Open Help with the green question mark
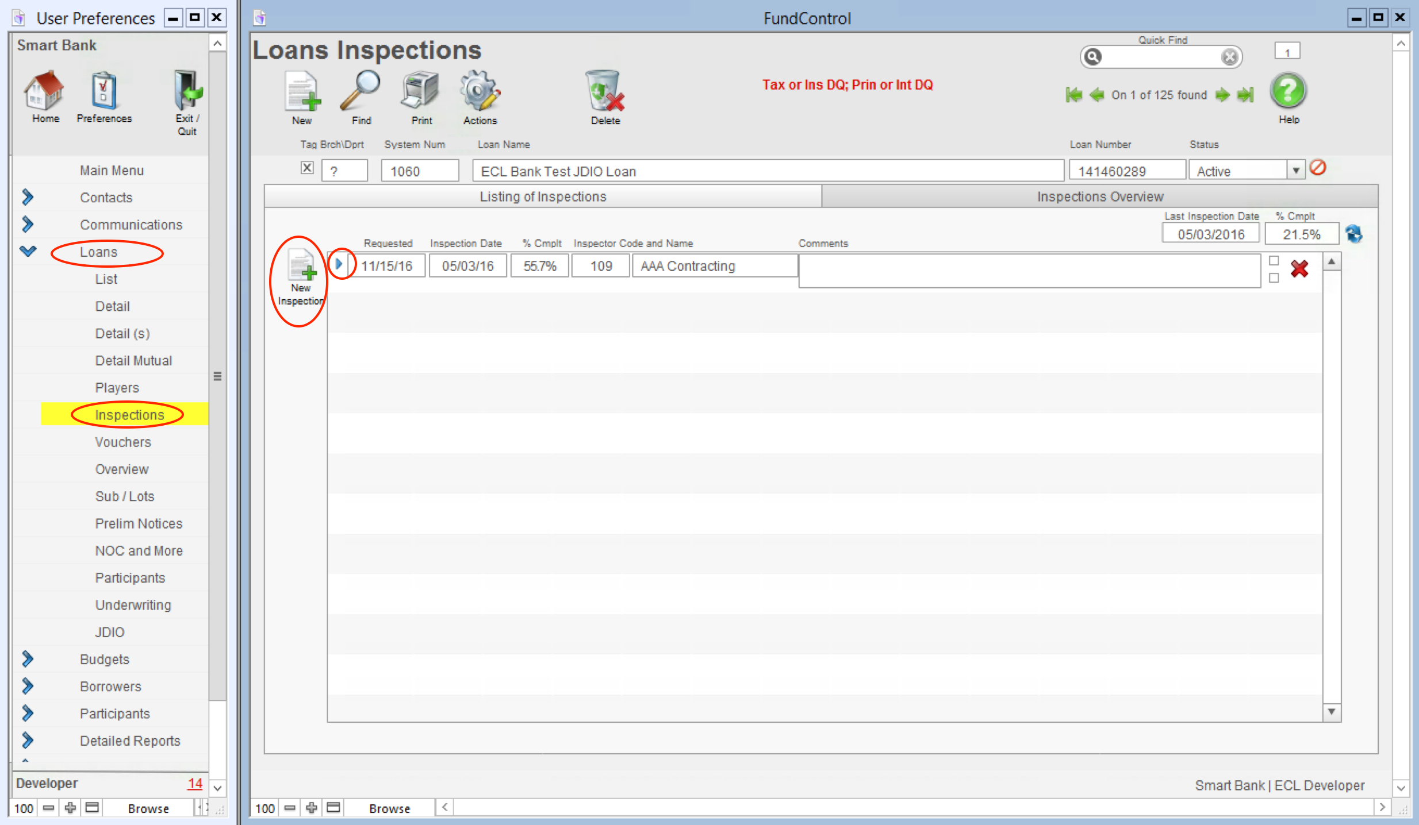1419x825 pixels. 1288,91
